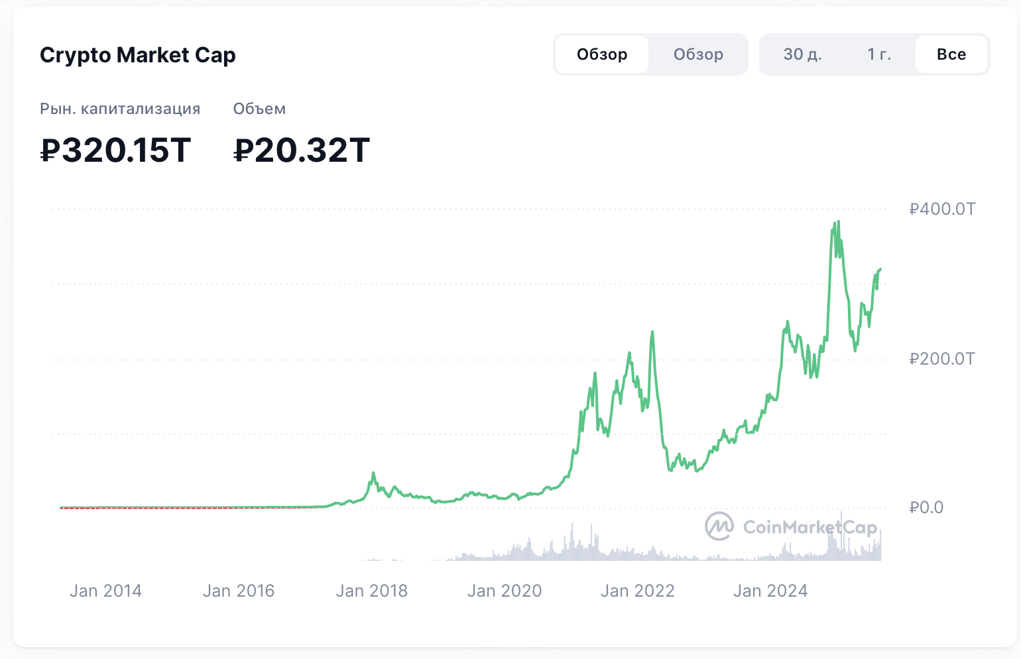The image size is (1021, 659).
Task: Click the Jan 2018 axis label
Action: point(371,591)
